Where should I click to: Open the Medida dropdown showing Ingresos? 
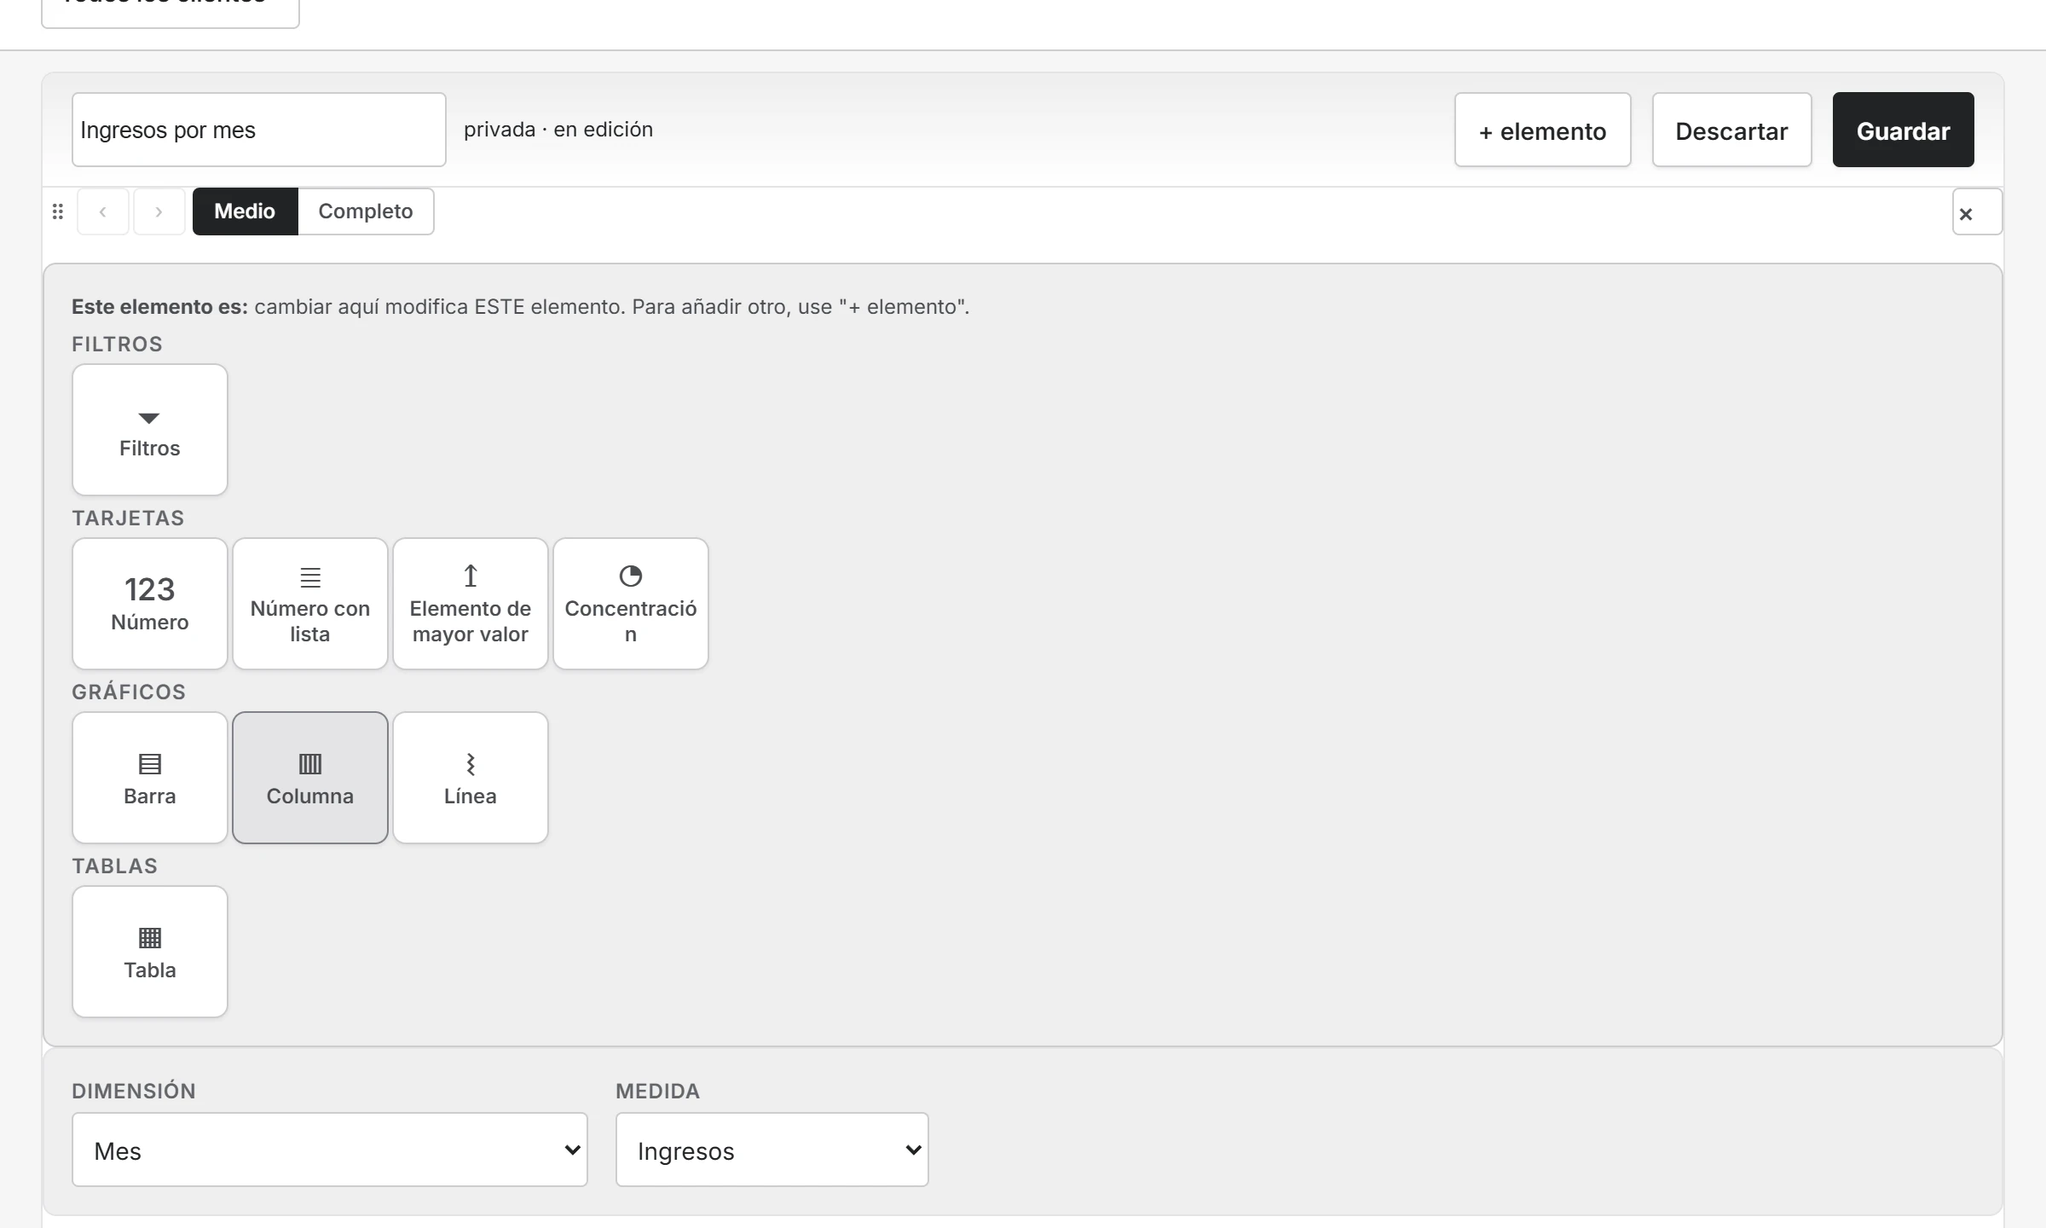772,1150
